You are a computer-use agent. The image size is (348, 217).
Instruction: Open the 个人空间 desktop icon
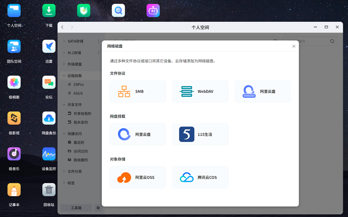[x=14, y=11]
